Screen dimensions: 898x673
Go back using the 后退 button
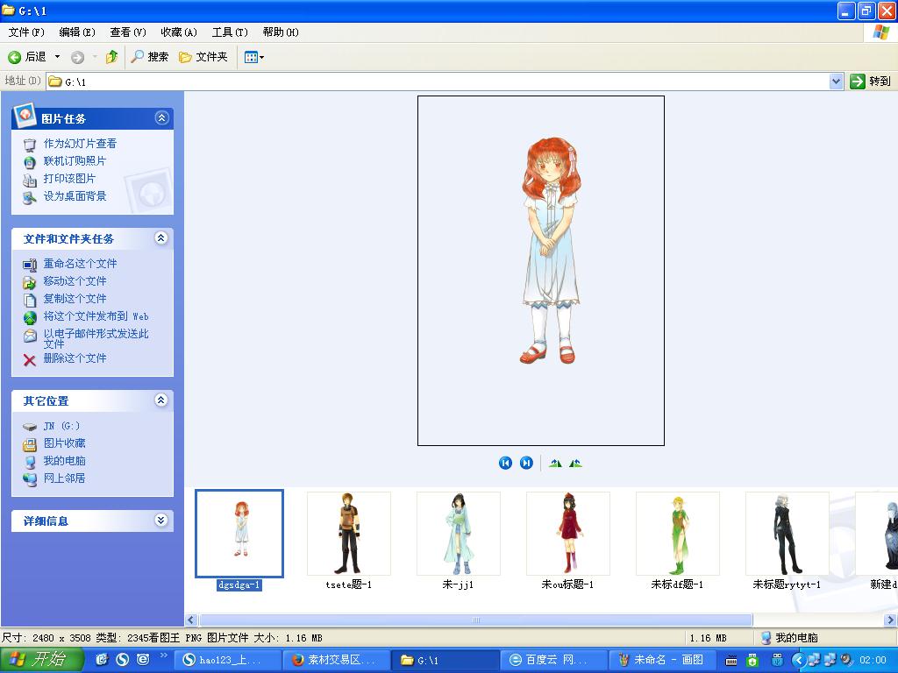point(27,57)
